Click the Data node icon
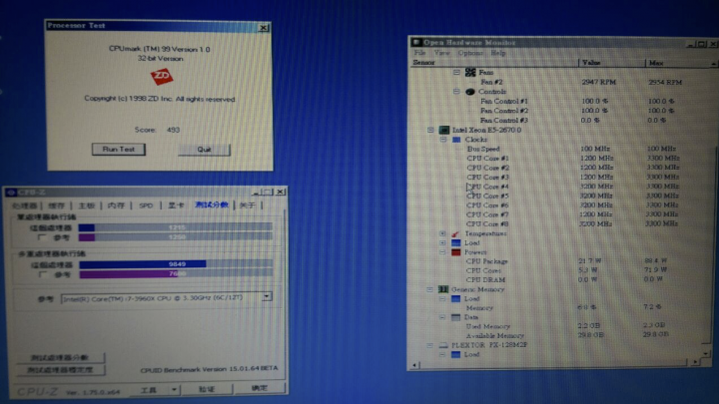The height and width of the screenshot is (404, 719). pos(455,317)
